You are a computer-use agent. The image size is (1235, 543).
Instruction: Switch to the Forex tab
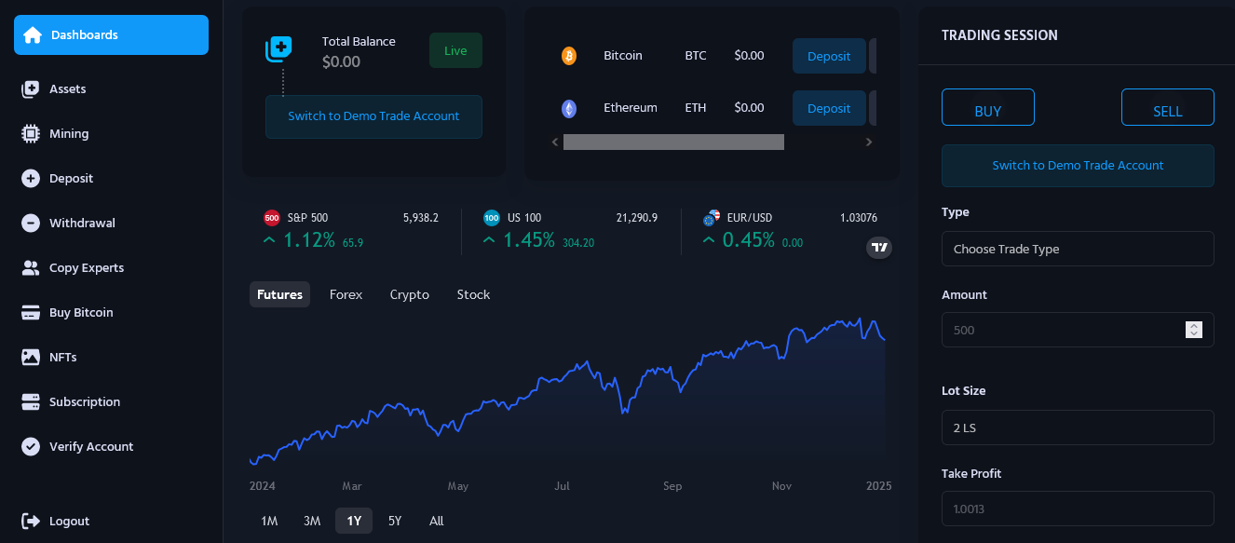[x=346, y=294]
